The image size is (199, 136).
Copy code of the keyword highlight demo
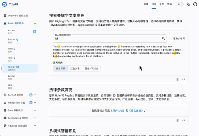tap(178, 79)
